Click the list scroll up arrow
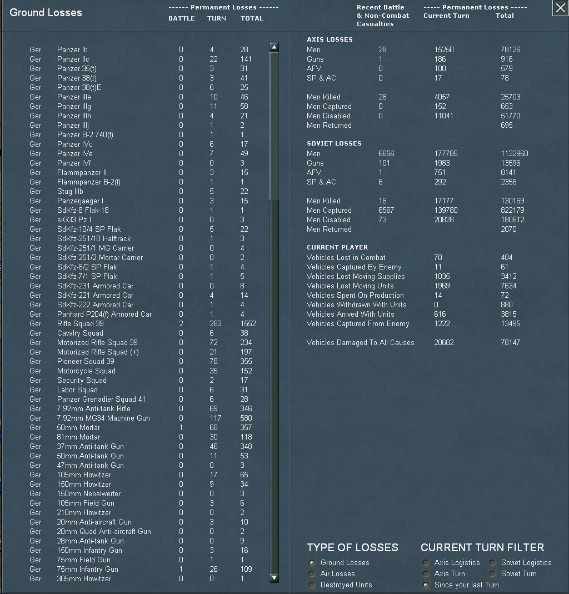Viewport: 569px width, 594px height. [x=274, y=47]
